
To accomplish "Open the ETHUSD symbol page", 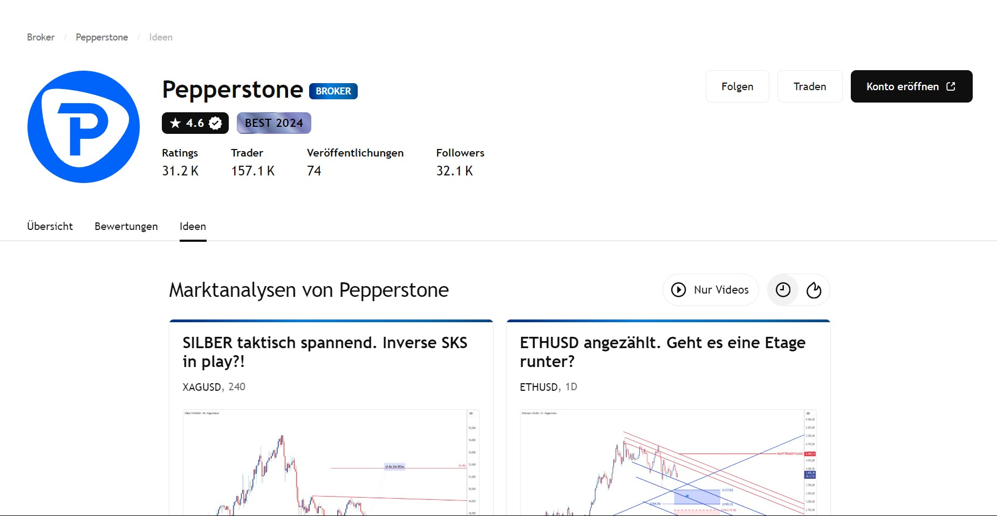I will pyautogui.click(x=538, y=387).
